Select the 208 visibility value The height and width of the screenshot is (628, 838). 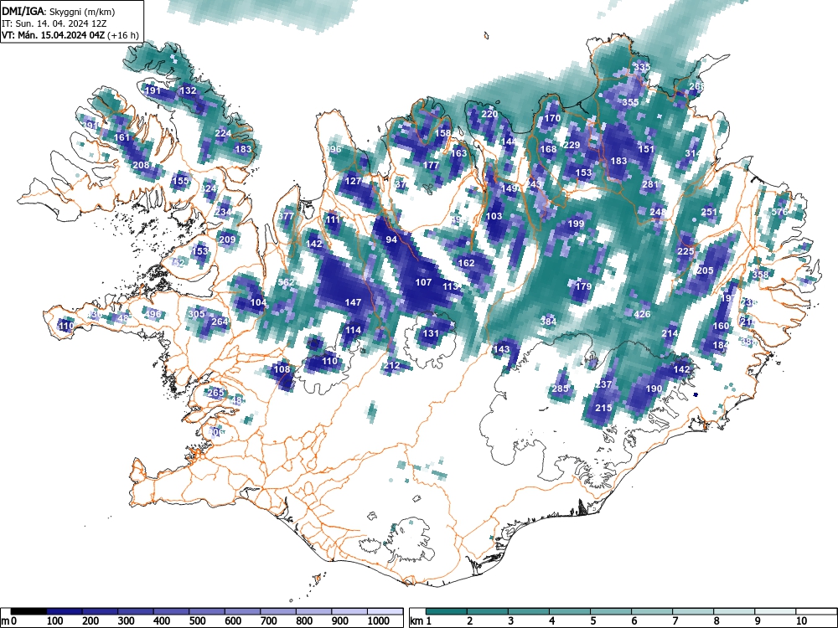(141, 165)
